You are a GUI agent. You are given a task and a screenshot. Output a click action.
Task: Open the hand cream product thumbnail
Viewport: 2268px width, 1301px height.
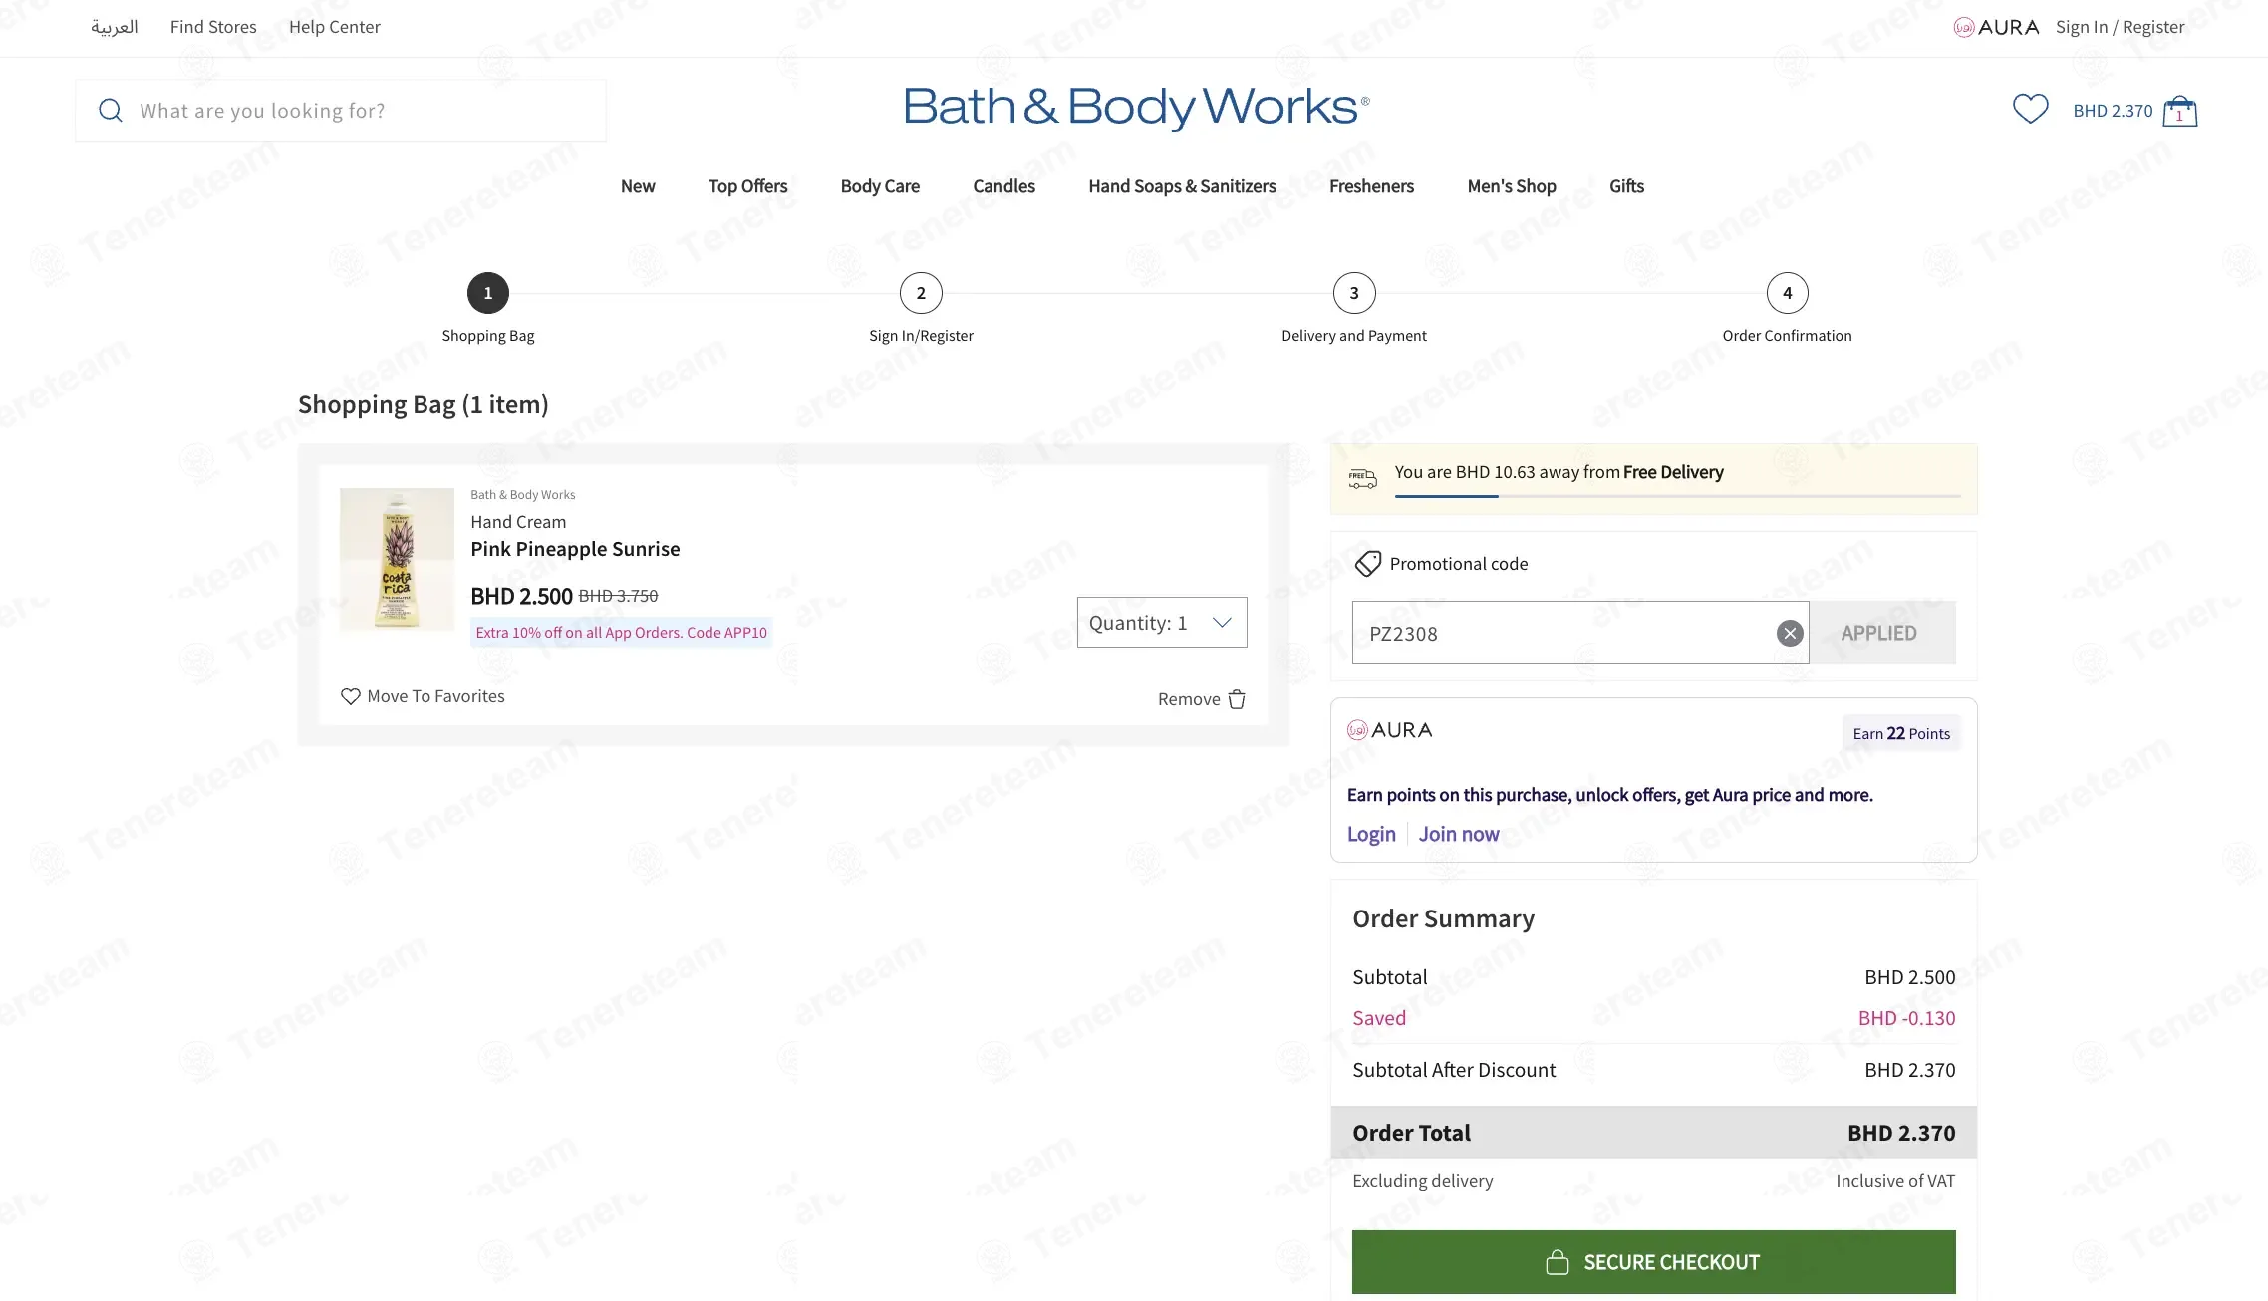(397, 559)
